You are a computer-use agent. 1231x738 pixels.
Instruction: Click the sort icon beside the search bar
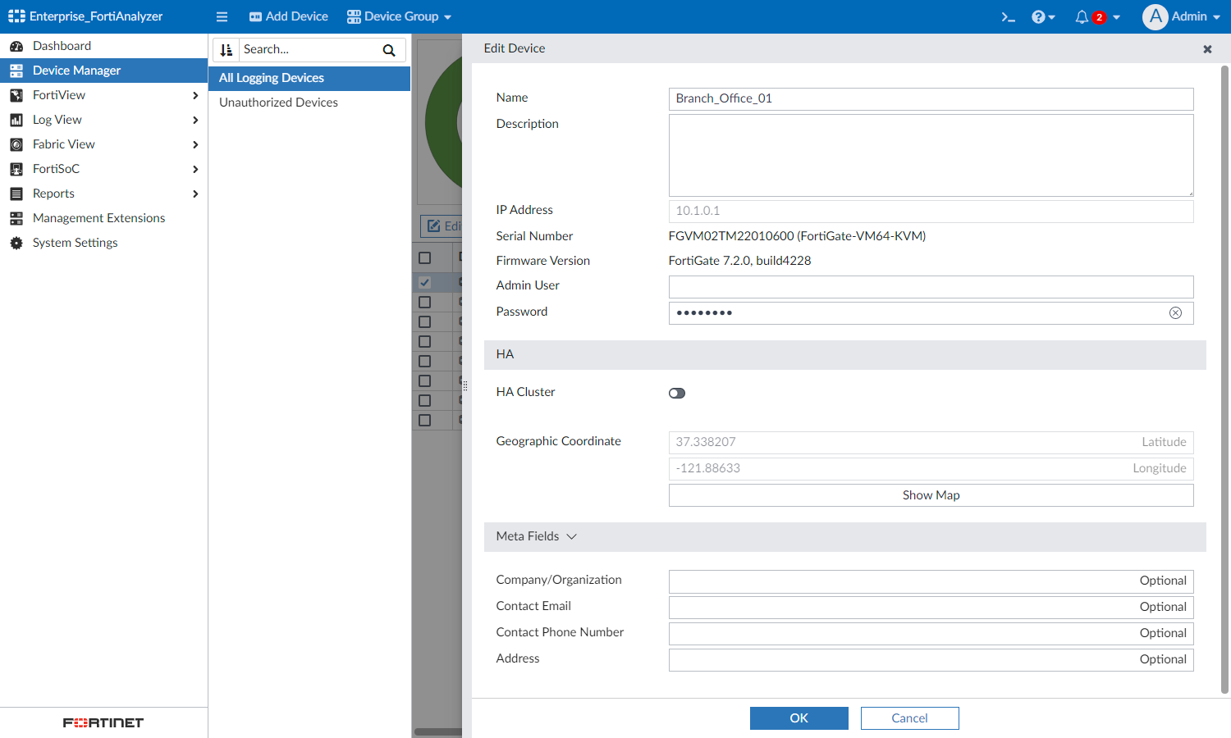(x=227, y=49)
